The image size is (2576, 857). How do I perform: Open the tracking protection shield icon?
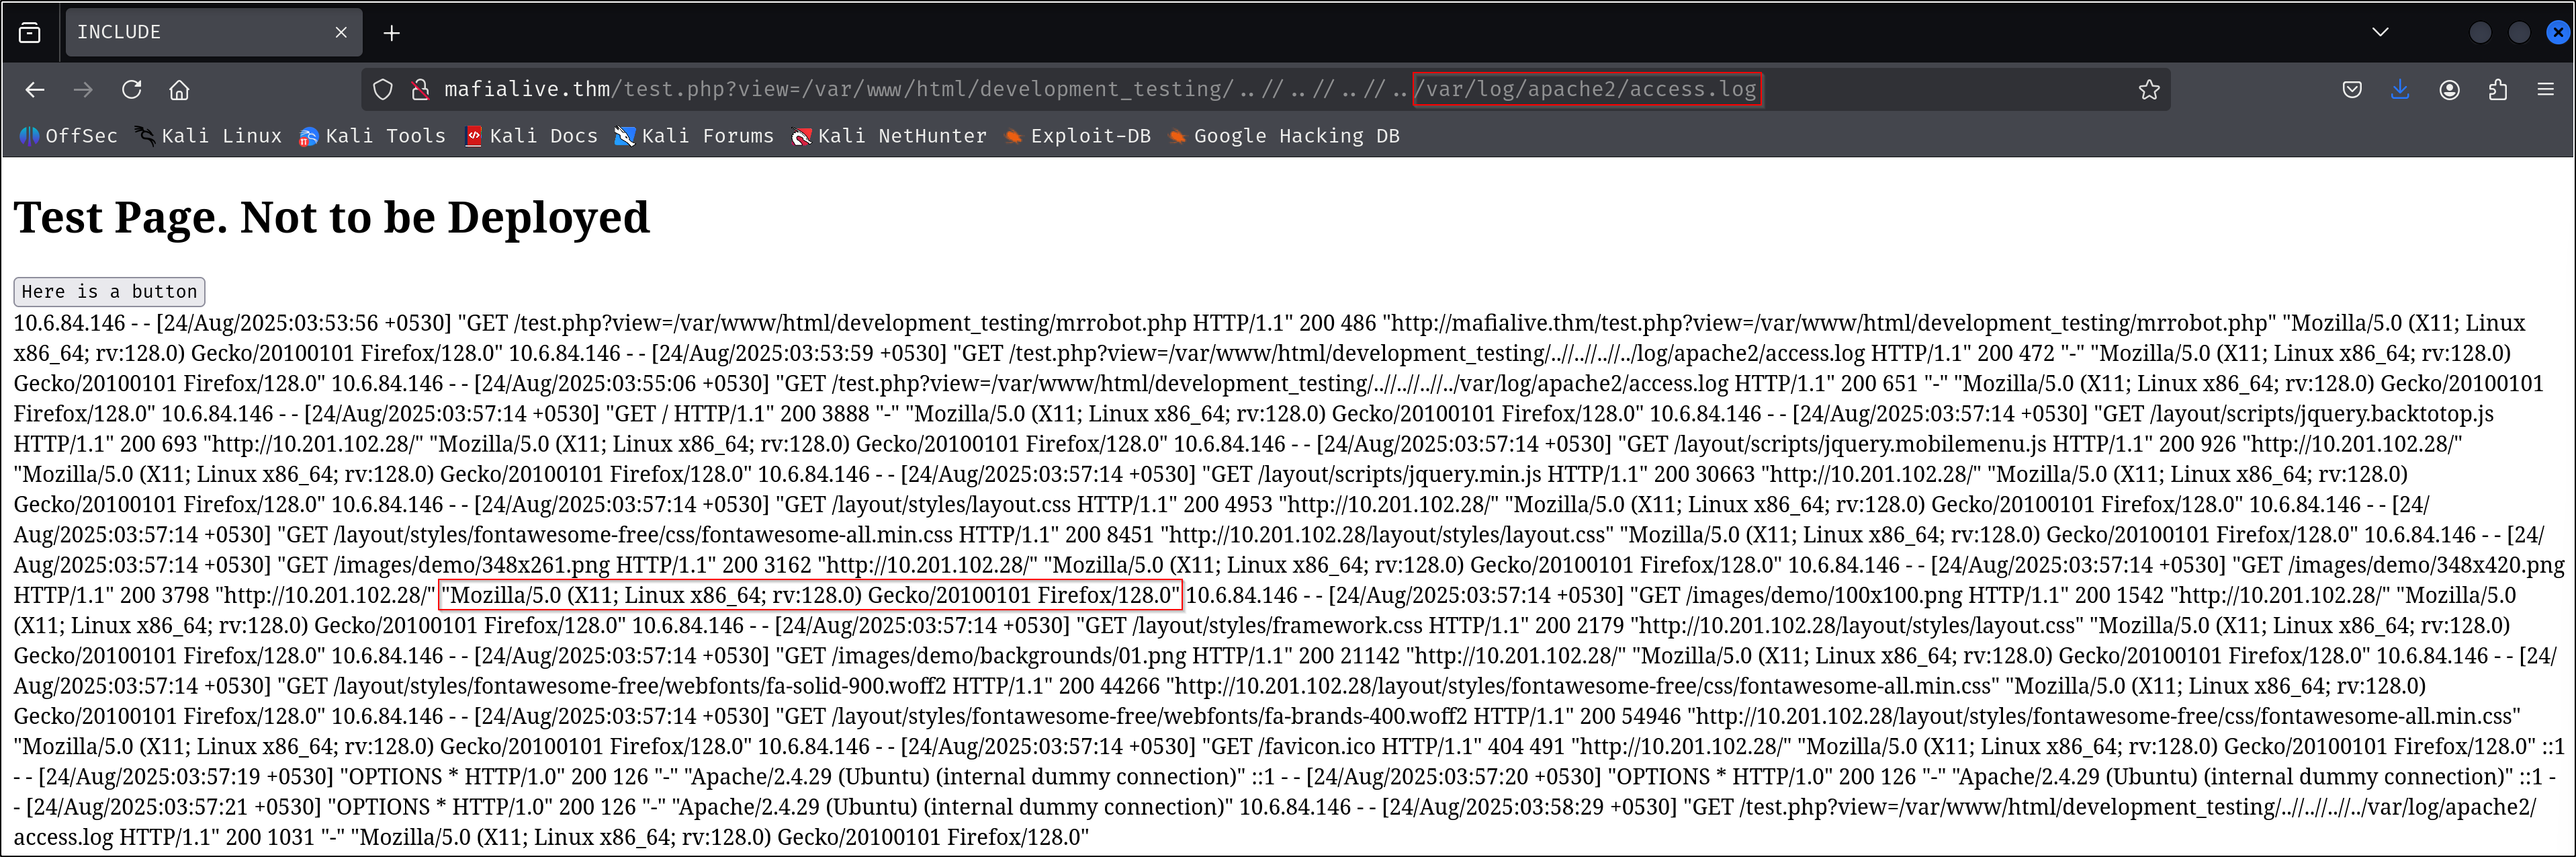click(x=382, y=90)
